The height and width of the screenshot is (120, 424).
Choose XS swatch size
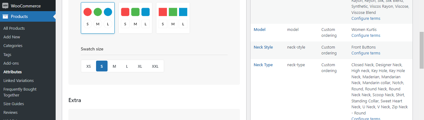coord(89,66)
